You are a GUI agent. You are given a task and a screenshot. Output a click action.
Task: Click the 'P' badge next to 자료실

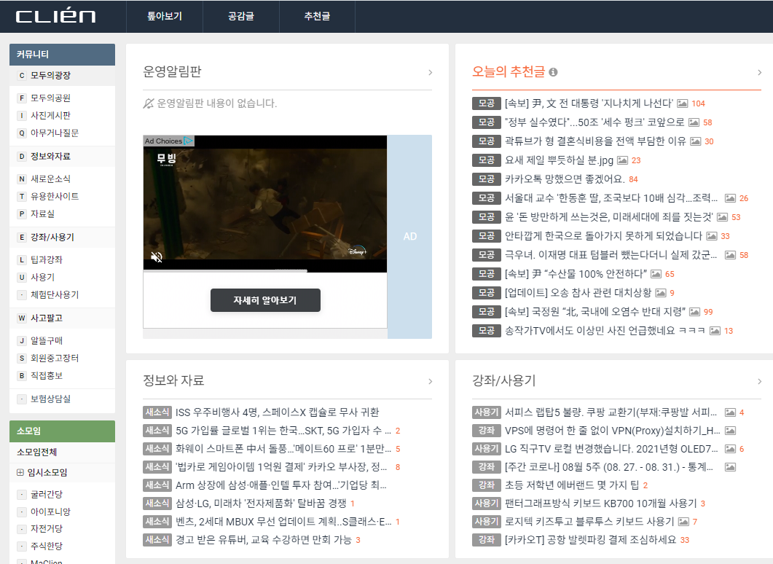pos(22,214)
